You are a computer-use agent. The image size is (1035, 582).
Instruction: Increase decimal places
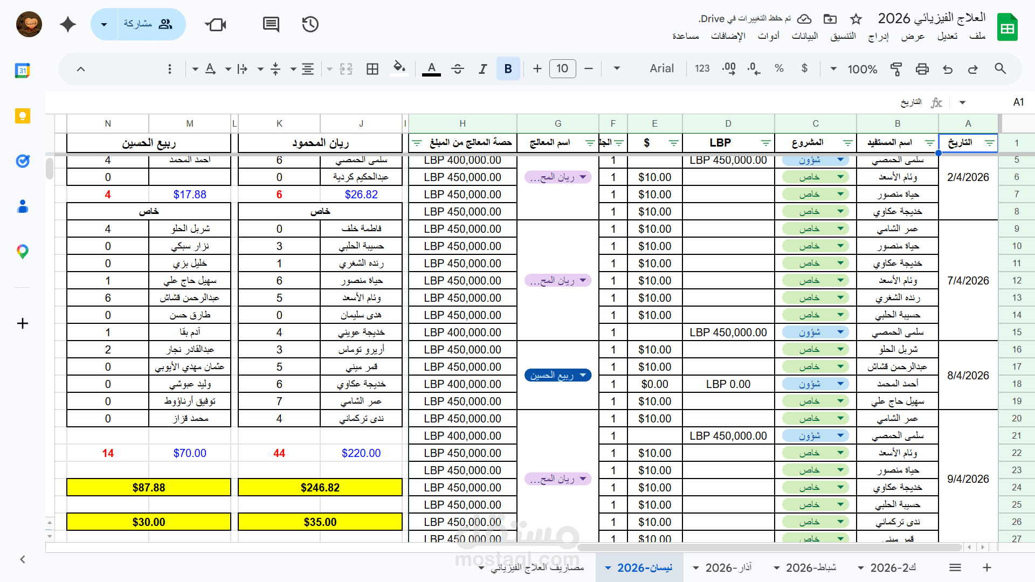pos(729,68)
